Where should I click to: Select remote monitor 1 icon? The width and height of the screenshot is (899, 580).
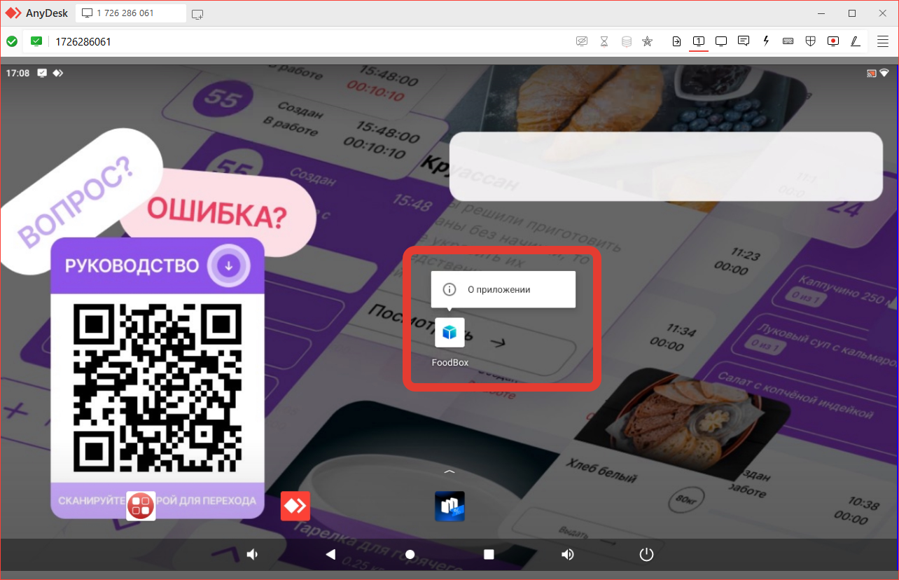click(699, 41)
